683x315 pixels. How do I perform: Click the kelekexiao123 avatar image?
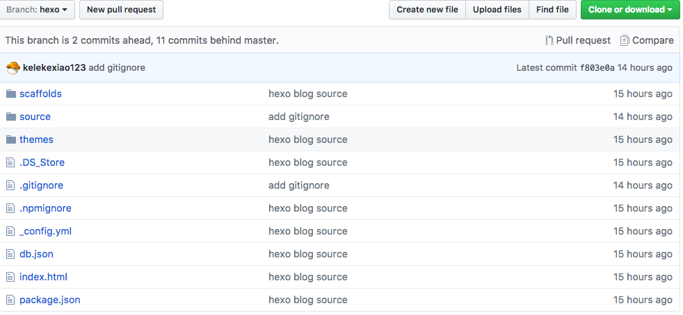pos(13,68)
